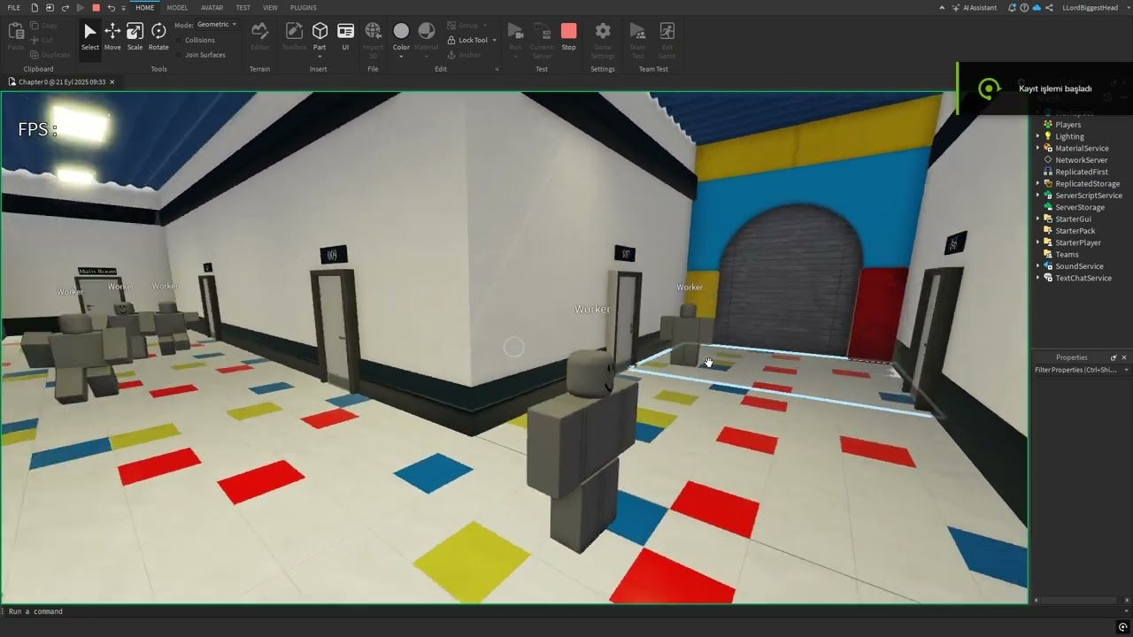Activate the Rotate tool
The image size is (1133, 637).
pyautogui.click(x=158, y=36)
